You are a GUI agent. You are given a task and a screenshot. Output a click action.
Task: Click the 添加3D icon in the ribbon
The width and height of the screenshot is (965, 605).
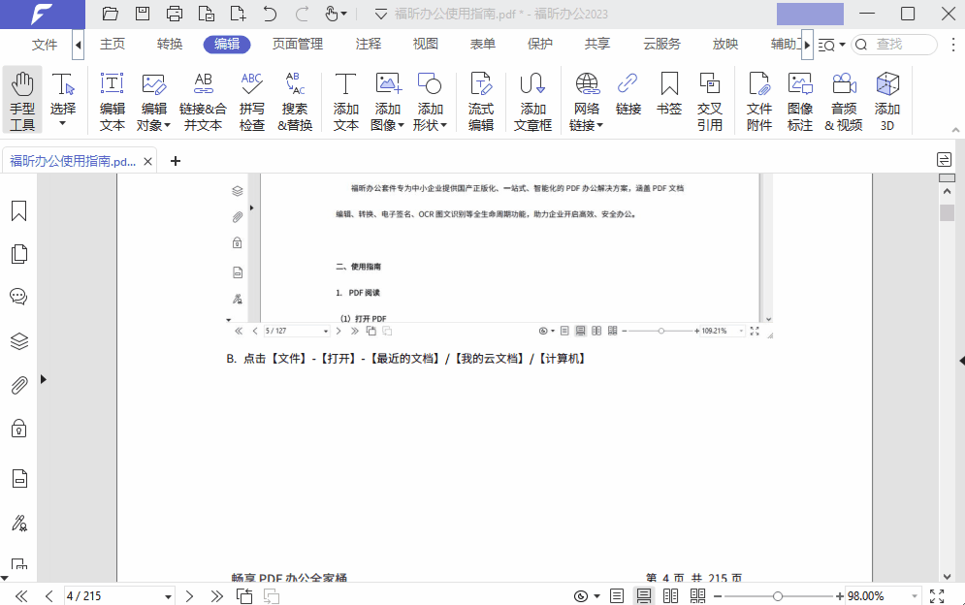click(887, 100)
